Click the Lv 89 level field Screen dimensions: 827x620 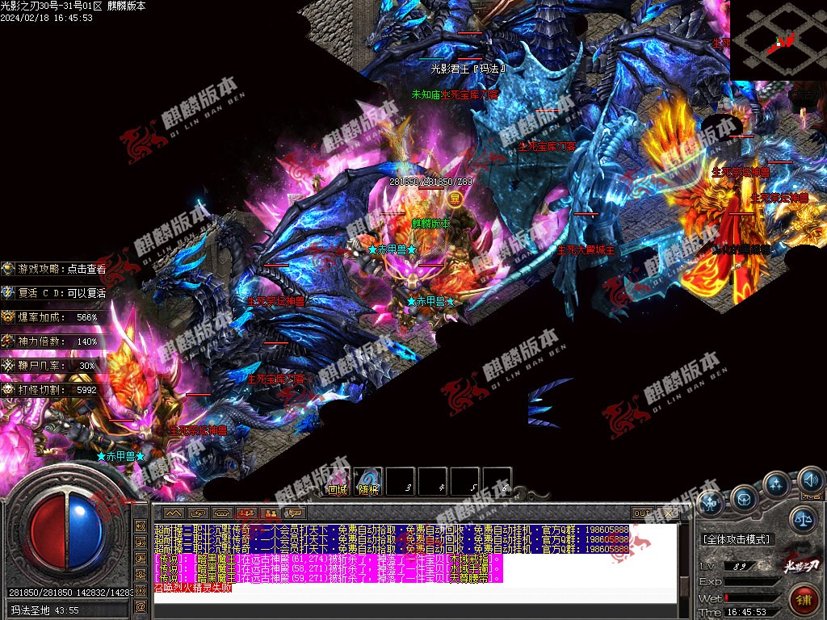click(x=741, y=566)
